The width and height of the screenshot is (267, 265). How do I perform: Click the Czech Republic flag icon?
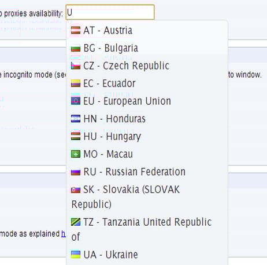tap(76, 66)
